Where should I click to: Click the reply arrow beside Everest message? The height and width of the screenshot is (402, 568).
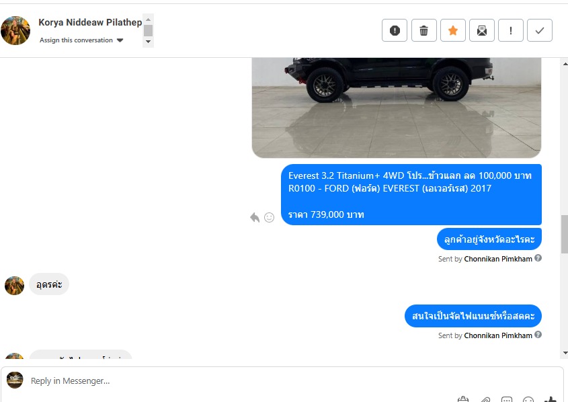click(x=255, y=217)
